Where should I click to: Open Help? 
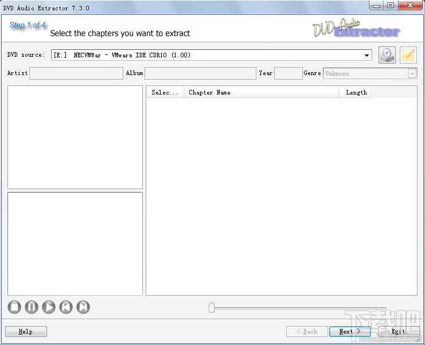pos(26,331)
